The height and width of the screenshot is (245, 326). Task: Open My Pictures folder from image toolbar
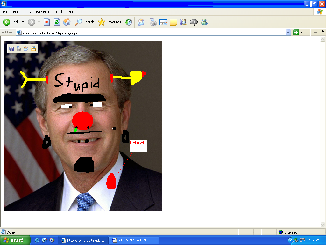tap(33, 49)
